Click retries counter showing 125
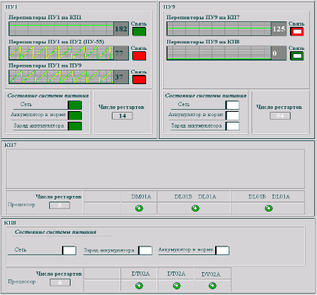Image resolution: width=317 pixels, height=295 pixels. (279, 29)
